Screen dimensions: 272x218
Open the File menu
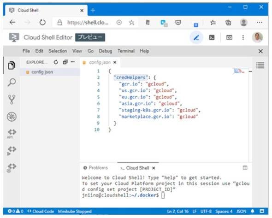[x=26, y=51]
